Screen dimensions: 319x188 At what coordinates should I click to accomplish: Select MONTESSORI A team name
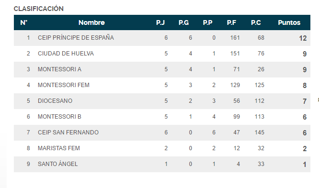[x=59, y=69]
